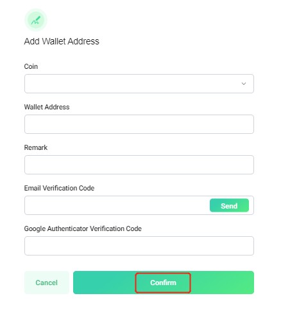Click the Email Verification Code label

pos(59,188)
